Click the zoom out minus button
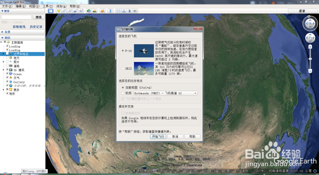 coord(310,71)
